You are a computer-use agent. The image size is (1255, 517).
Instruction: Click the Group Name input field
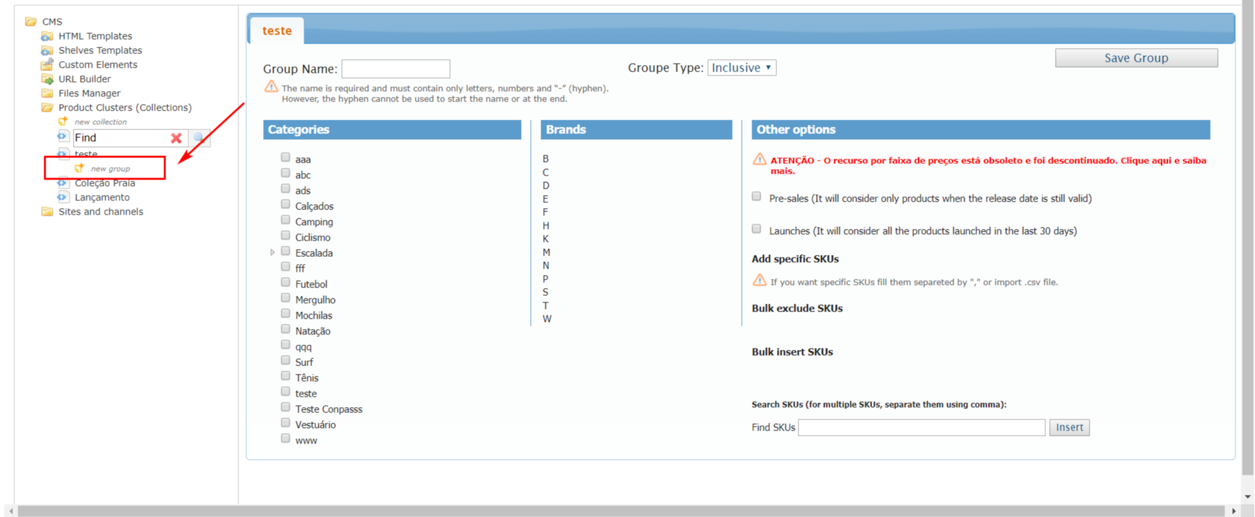[395, 69]
